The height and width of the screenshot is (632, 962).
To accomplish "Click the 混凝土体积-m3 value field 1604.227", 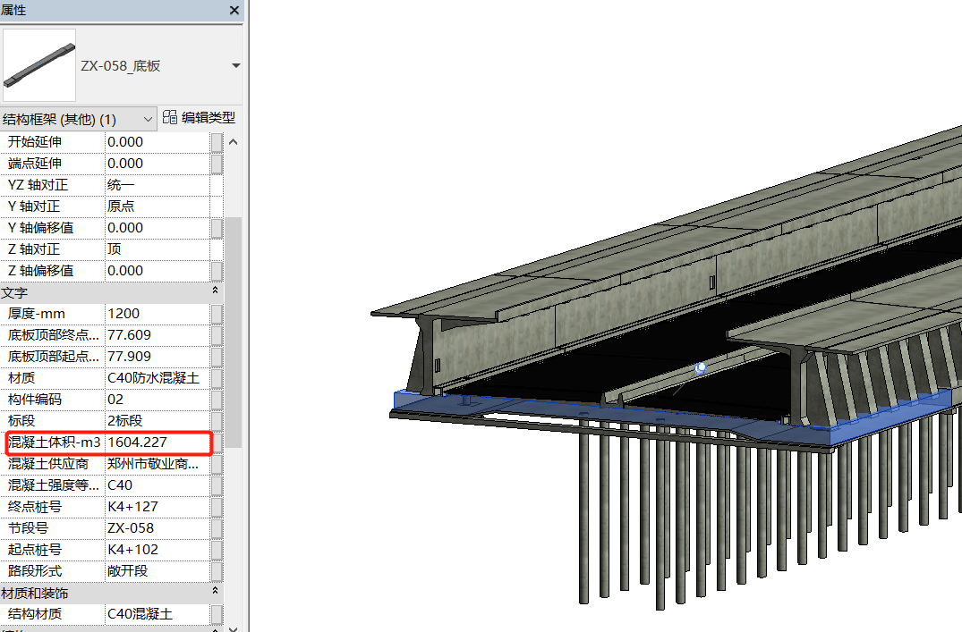I will (x=157, y=442).
